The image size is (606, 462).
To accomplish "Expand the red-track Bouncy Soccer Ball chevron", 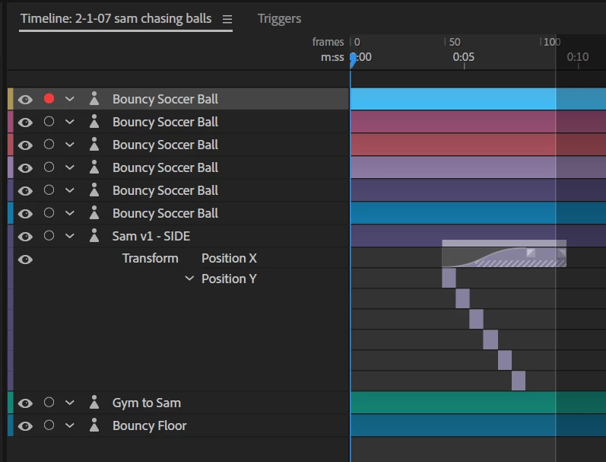I will [x=69, y=145].
